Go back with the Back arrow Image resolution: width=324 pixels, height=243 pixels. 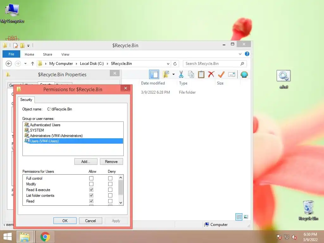[9, 63]
